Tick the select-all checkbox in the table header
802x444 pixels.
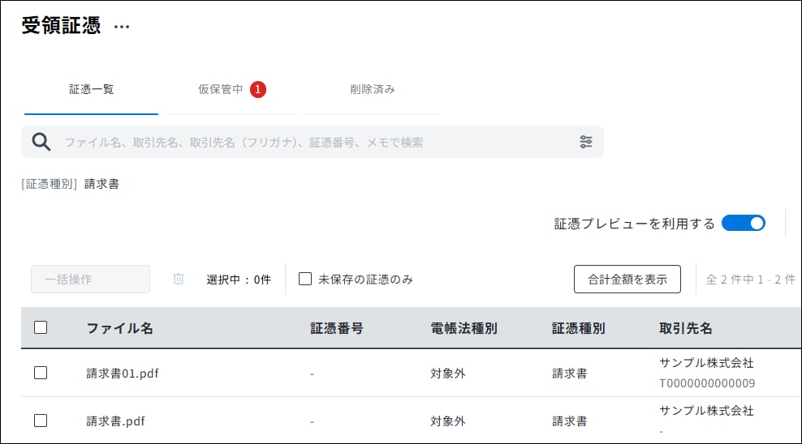click(x=41, y=327)
